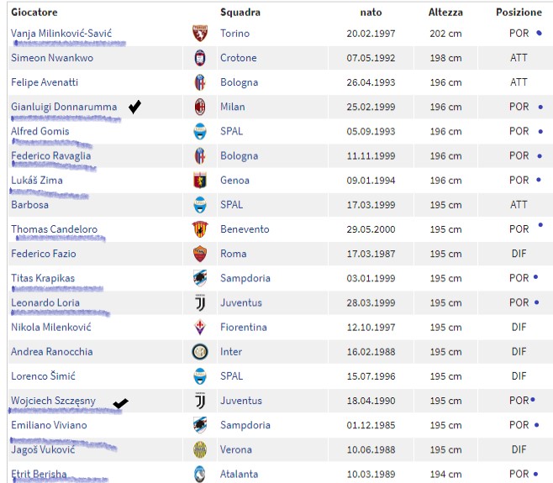Click checkmark beside Wojciech Szczęsny
This screenshot has width=553, height=483.
click(x=121, y=402)
